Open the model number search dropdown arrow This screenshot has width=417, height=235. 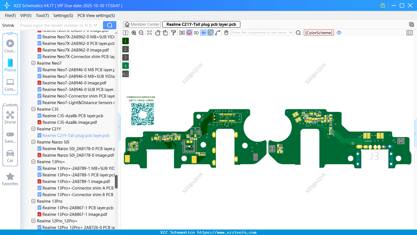(96, 25)
